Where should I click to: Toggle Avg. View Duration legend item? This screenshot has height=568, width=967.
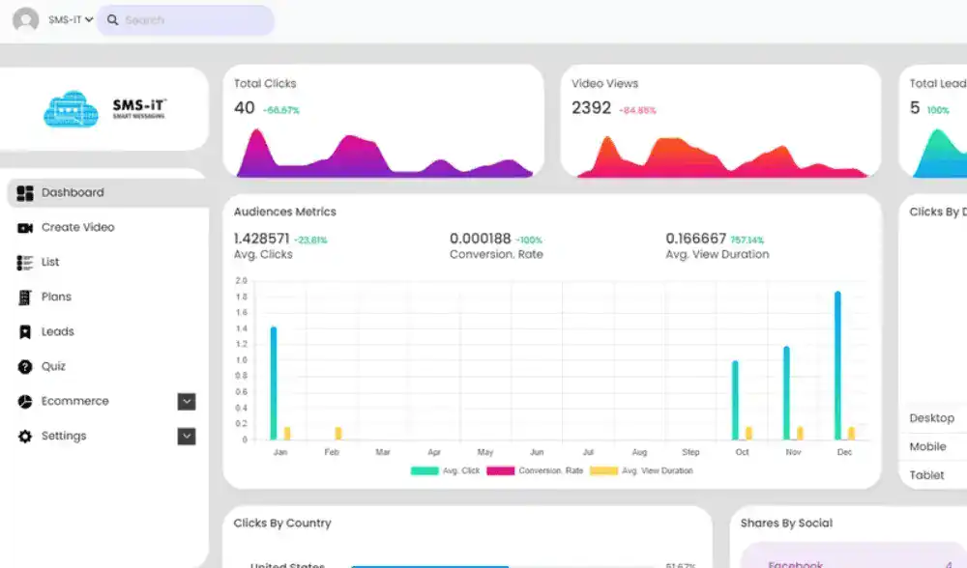(641, 471)
